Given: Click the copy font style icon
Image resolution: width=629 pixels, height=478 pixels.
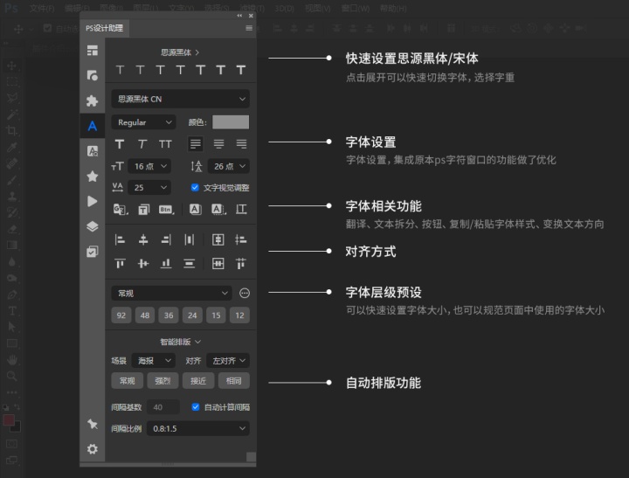Looking at the screenshot, I should pos(196,209).
